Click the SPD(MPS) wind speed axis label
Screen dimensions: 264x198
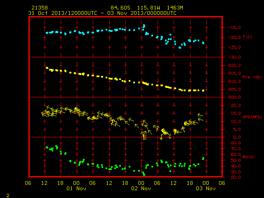coord(252,117)
